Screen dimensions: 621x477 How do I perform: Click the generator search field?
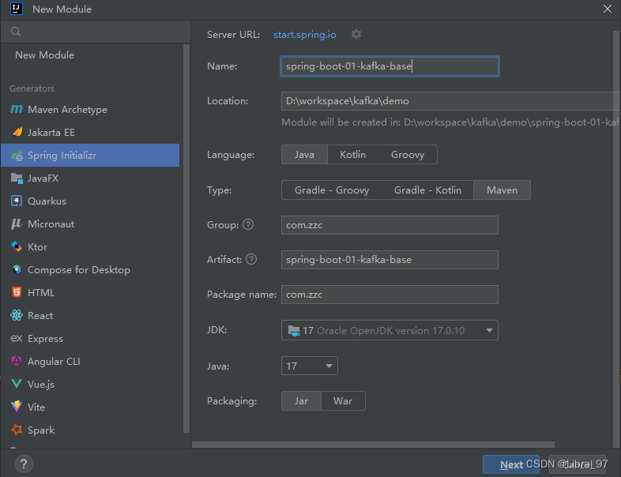coord(96,32)
